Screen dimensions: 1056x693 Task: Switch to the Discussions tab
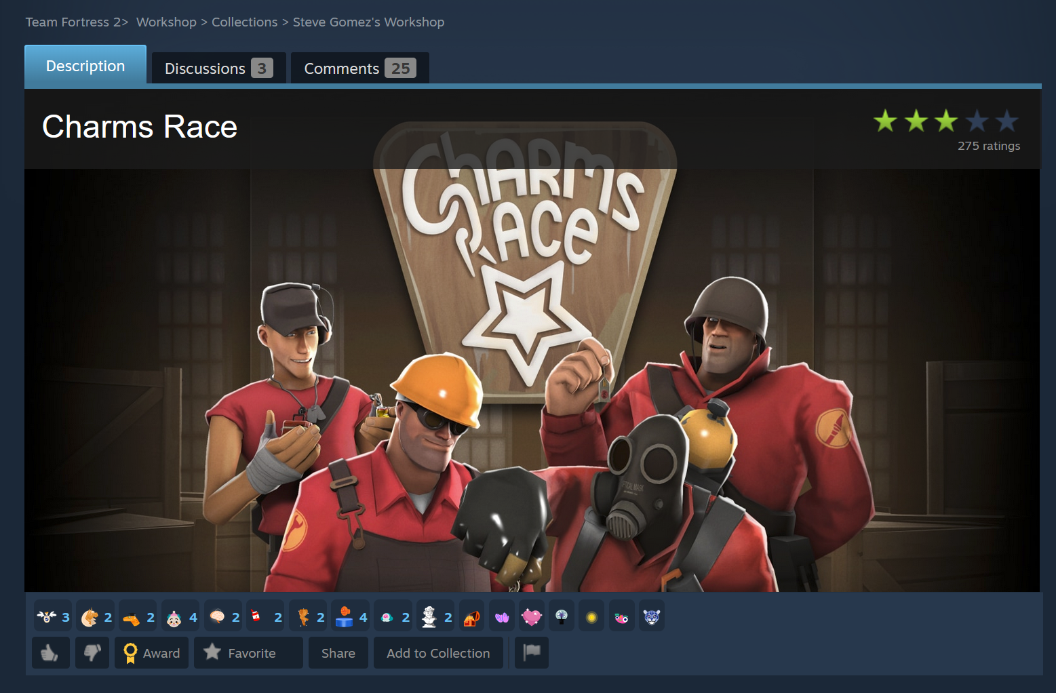(x=218, y=68)
